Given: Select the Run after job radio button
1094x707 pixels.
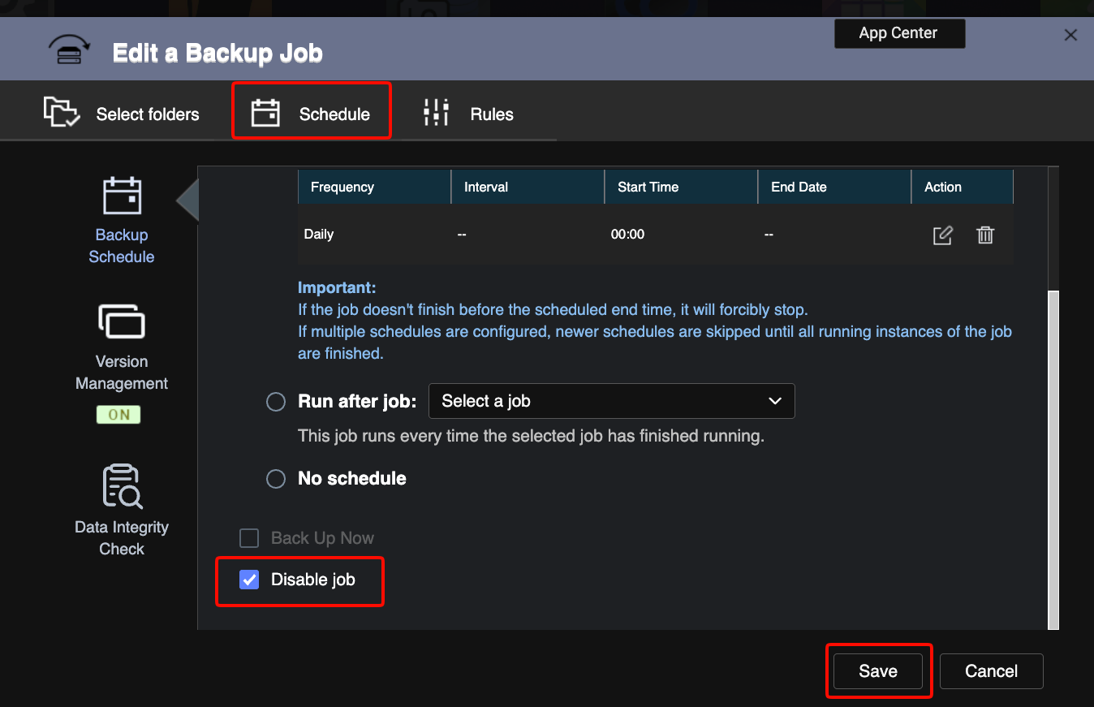Looking at the screenshot, I should tap(276, 402).
